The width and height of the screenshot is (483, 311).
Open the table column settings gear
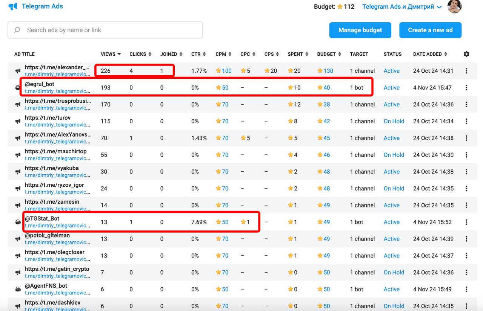tap(466, 54)
